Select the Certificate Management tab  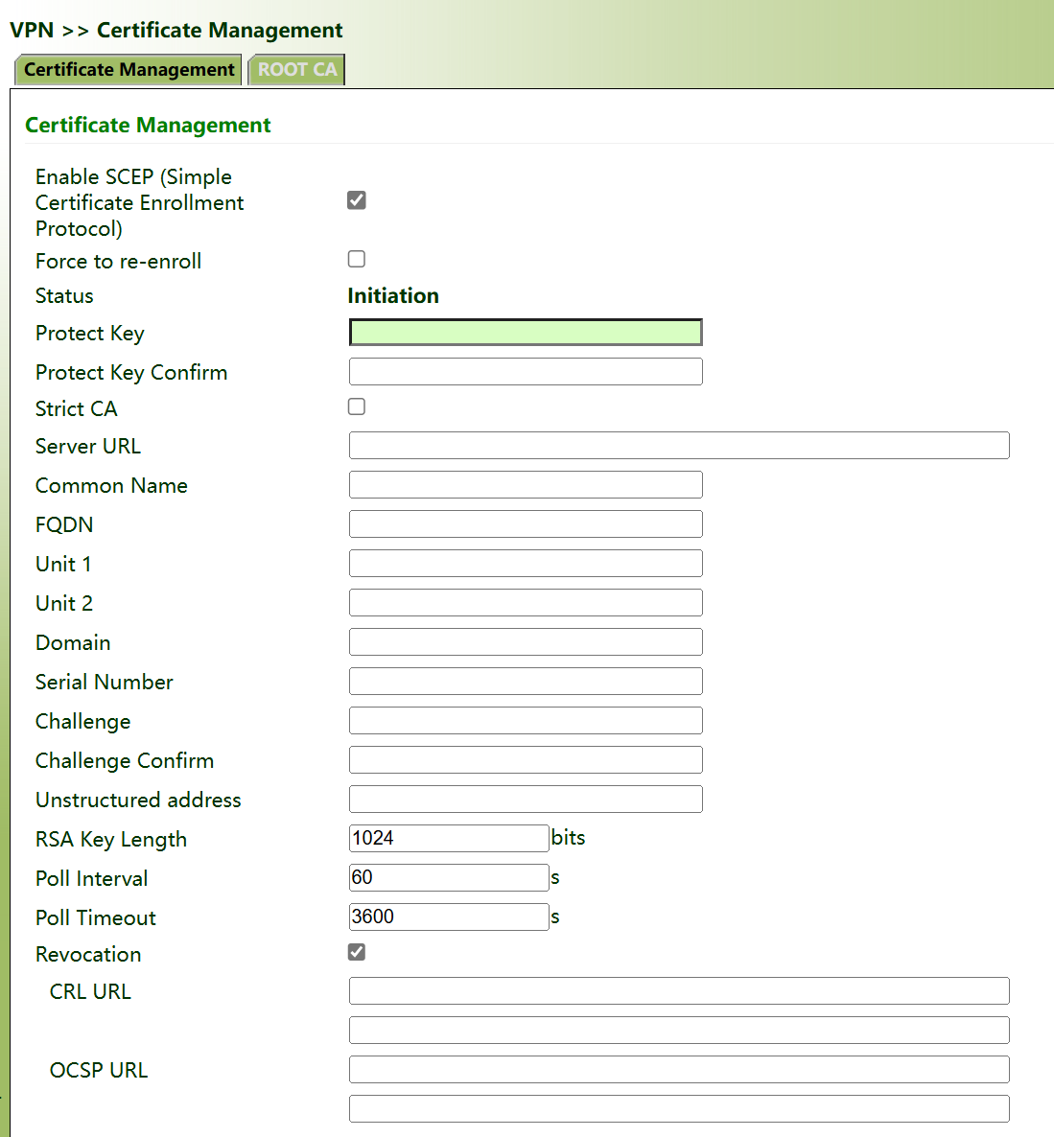pyautogui.click(x=129, y=70)
